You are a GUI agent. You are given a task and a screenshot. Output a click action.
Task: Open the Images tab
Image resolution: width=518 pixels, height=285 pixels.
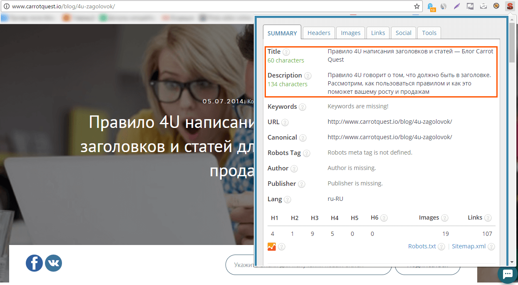pos(351,33)
